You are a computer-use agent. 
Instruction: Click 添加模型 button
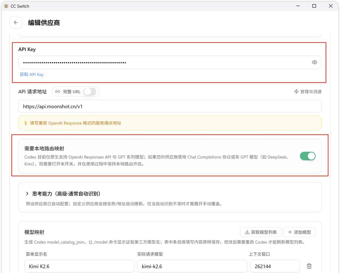click(x=299, y=232)
